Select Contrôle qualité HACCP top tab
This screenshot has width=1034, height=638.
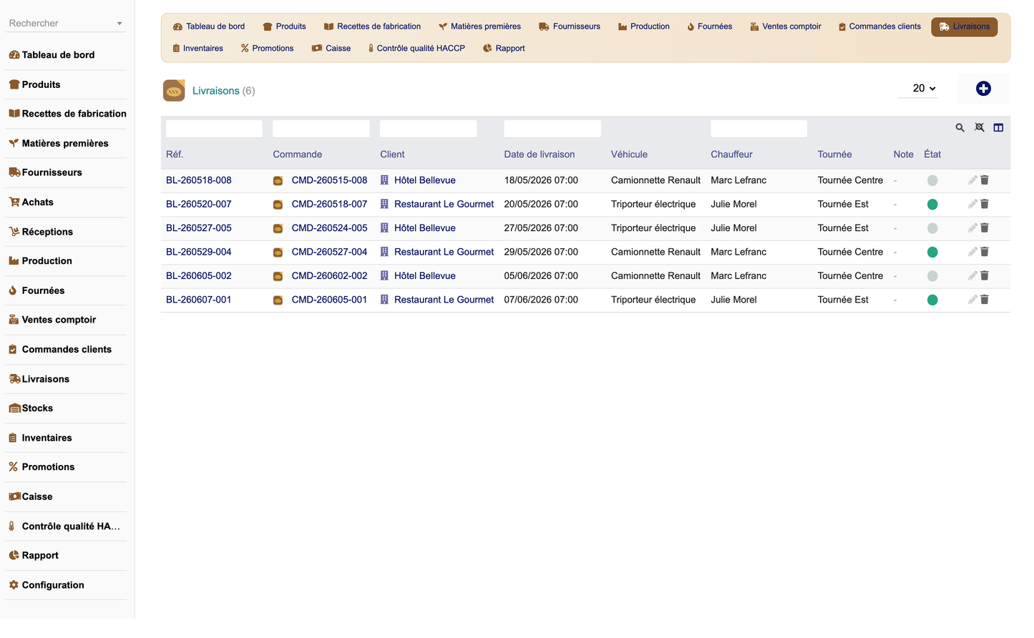[x=416, y=49]
